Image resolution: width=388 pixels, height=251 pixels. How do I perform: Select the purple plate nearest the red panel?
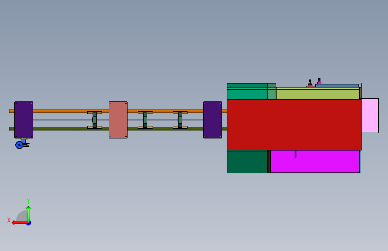213,120
